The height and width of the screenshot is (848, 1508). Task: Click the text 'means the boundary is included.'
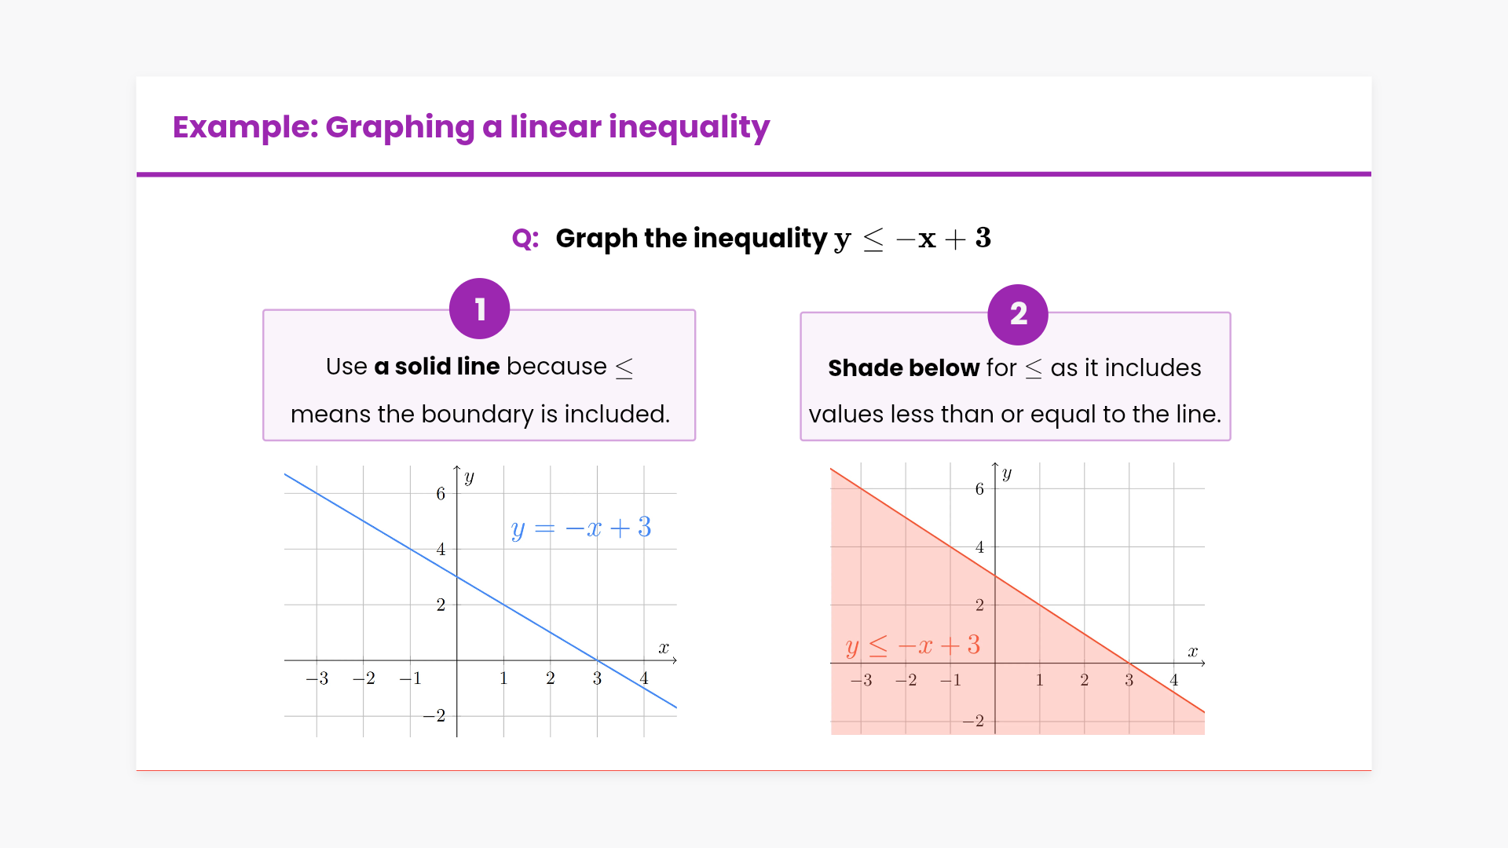coord(480,414)
